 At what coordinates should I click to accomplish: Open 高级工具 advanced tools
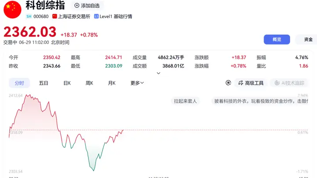click(x=251, y=83)
